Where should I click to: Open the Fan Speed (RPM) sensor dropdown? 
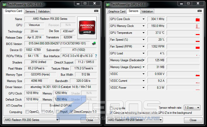click(143, 46)
